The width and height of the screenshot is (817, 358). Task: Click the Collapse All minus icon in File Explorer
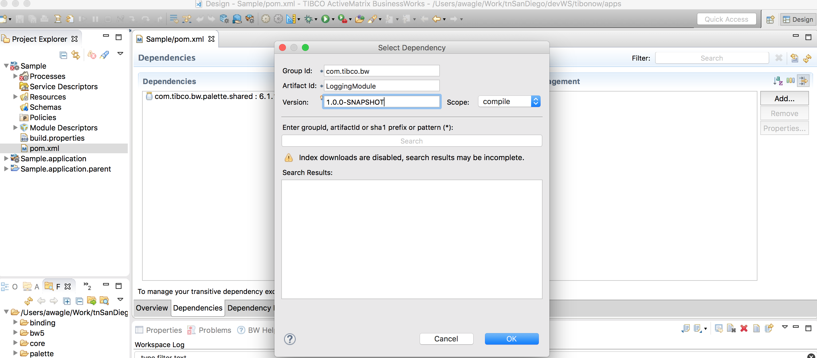79,301
